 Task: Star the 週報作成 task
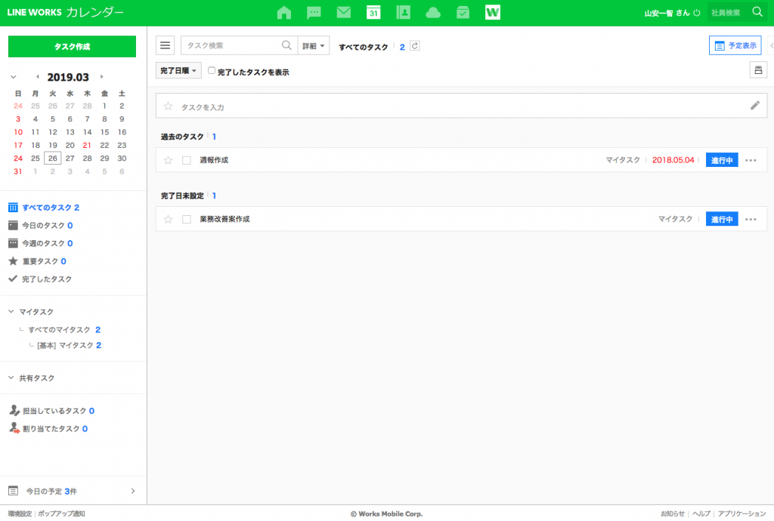(x=169, y=160)
